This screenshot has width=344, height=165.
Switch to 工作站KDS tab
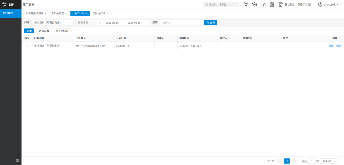click(x=99, y=13)
